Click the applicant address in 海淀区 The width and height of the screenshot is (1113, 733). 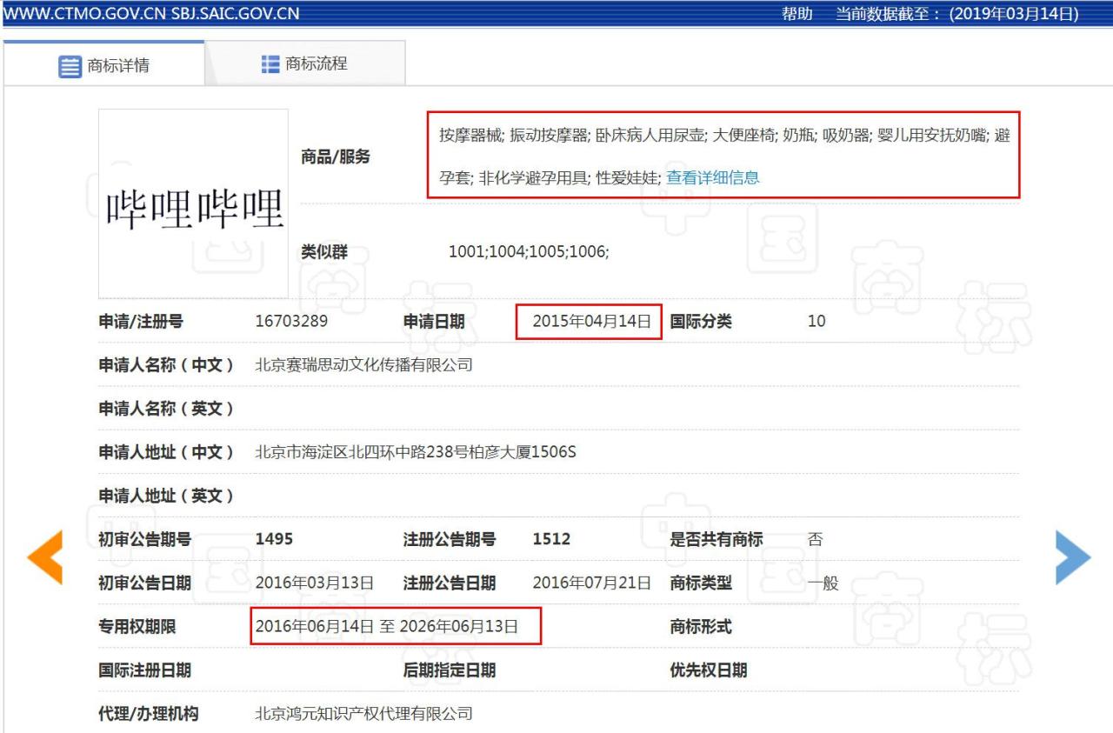click(416, 452)
